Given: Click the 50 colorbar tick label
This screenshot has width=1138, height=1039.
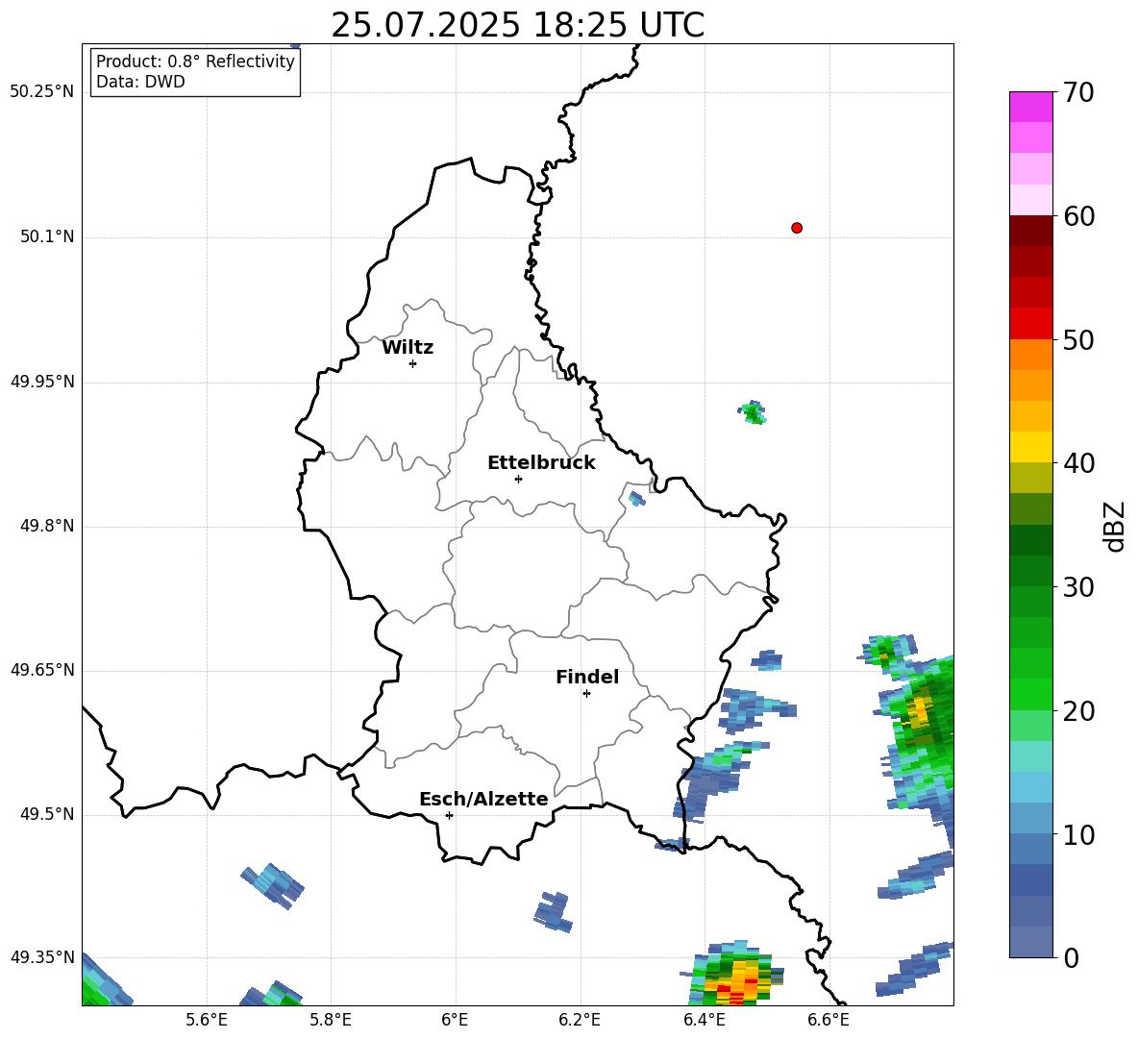Looking at the screenshot, I should [x=1078, y=339].
